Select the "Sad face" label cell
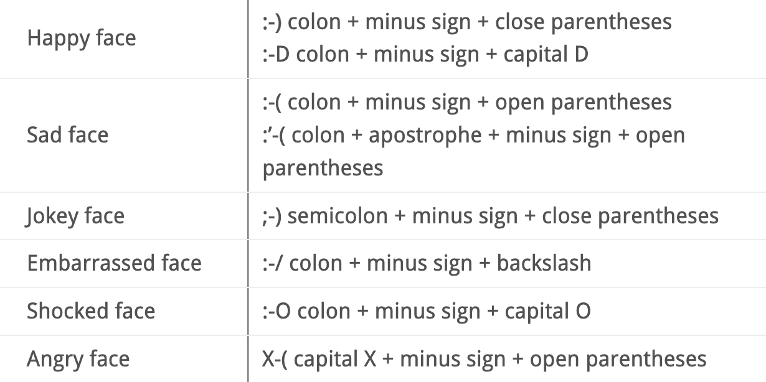Viewport: 766px width, 382px height. point(67,135)
